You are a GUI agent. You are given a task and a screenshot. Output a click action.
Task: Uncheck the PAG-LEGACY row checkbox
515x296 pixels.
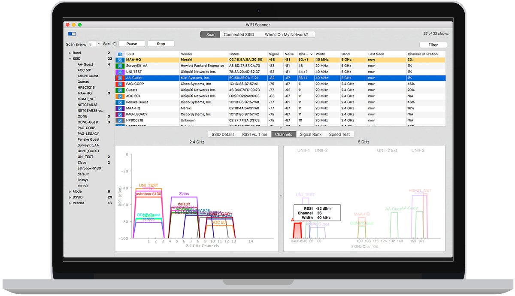pos(120,115)
